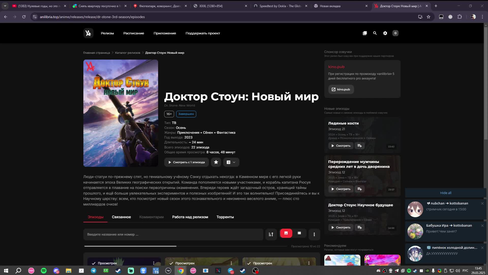
Task: Toggle watched mark on first episode card
Action: pos(104,263)
